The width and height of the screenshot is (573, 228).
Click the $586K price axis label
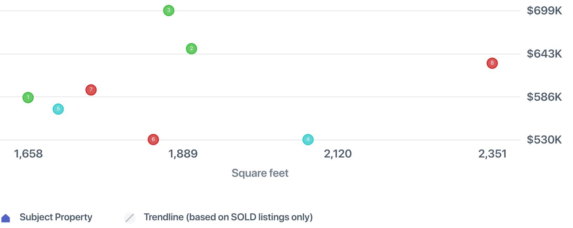pos(544,97)
